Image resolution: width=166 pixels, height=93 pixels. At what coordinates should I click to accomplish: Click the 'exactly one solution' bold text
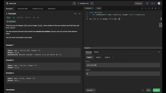coord(43,32)
